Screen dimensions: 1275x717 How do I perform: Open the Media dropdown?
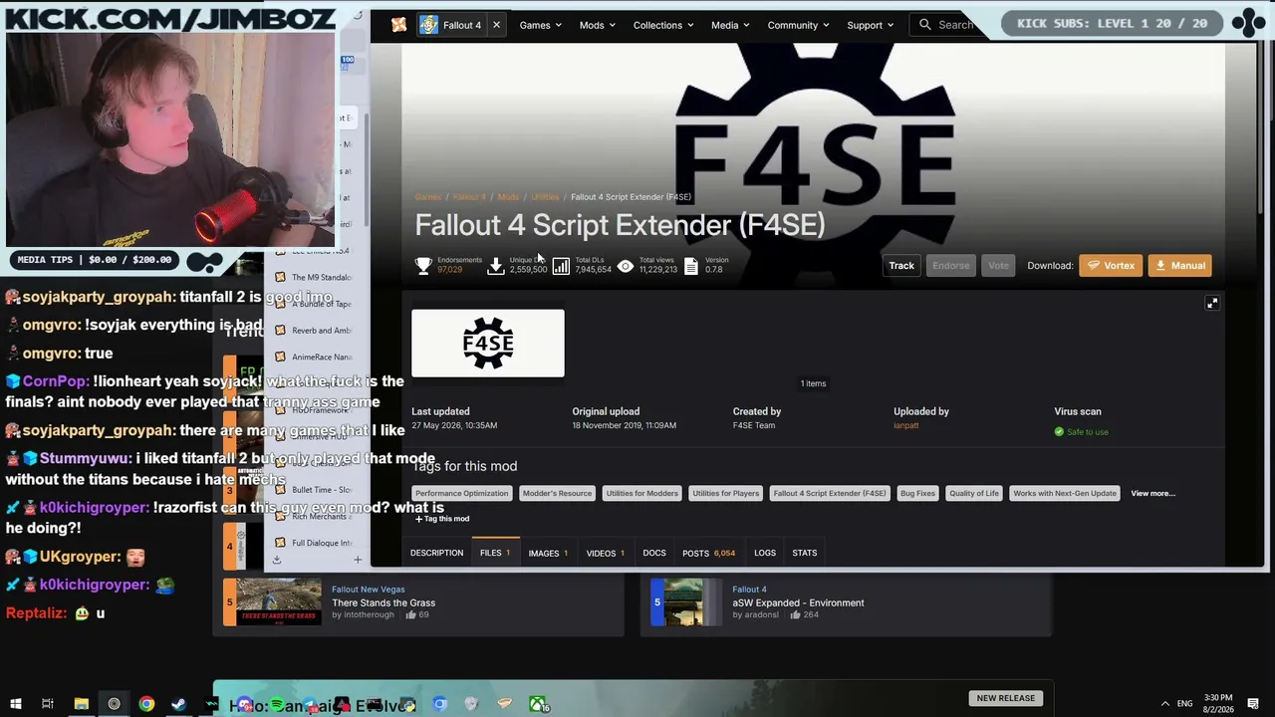click(731, 25)
